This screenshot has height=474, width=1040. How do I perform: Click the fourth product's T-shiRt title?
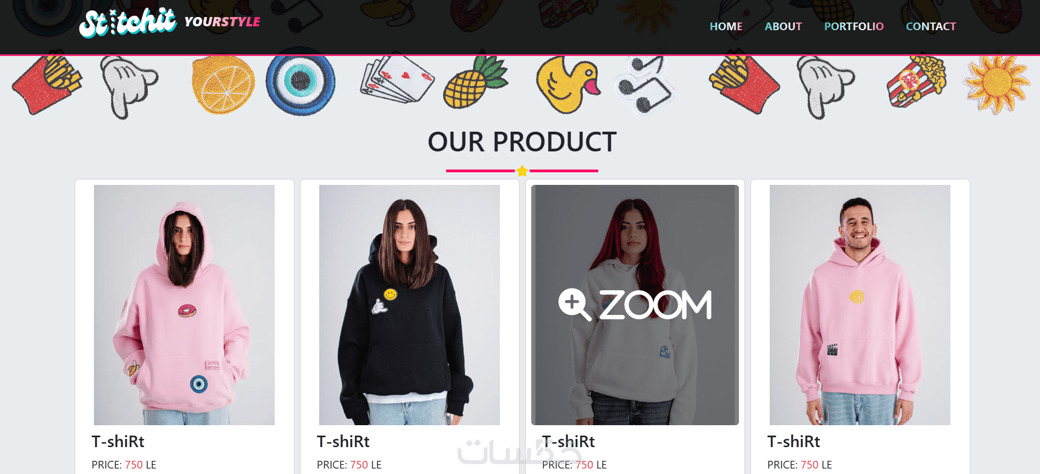[x=794, y=442]
